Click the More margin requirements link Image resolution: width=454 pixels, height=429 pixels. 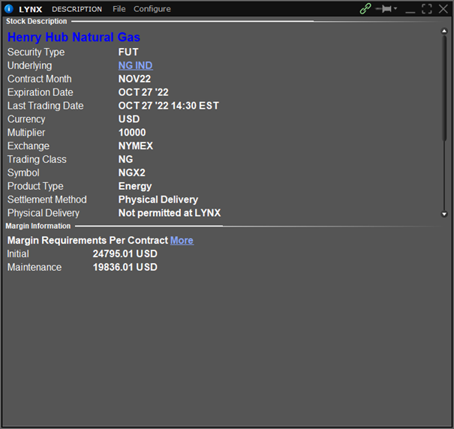tap(182, 240)
